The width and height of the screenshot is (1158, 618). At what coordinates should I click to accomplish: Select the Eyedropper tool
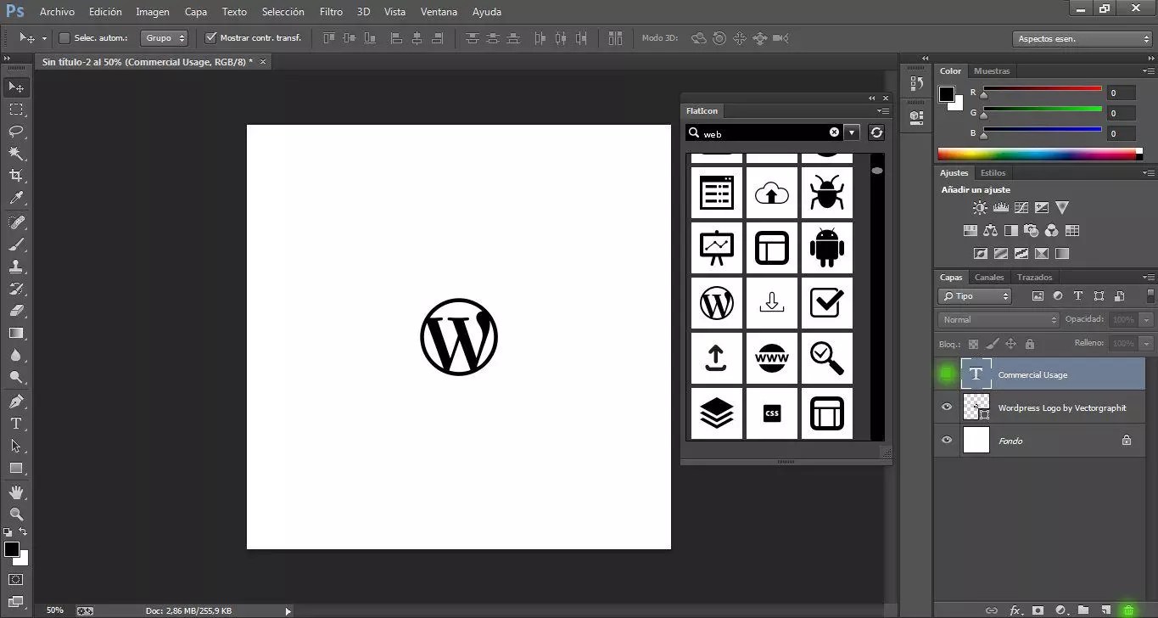pos(16,198)
